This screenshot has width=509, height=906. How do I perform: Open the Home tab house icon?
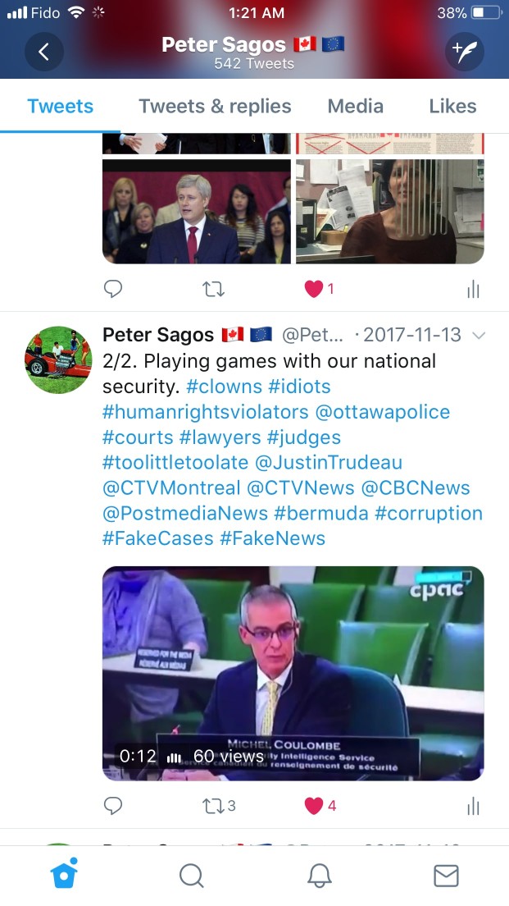coord(65,873)
